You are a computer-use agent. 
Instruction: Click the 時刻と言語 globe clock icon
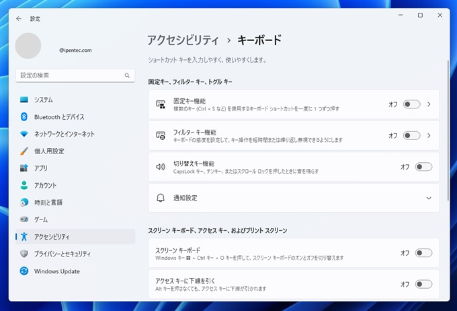24,202
